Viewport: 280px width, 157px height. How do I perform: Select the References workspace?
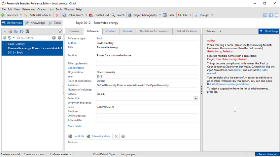[x=12, y=23]
